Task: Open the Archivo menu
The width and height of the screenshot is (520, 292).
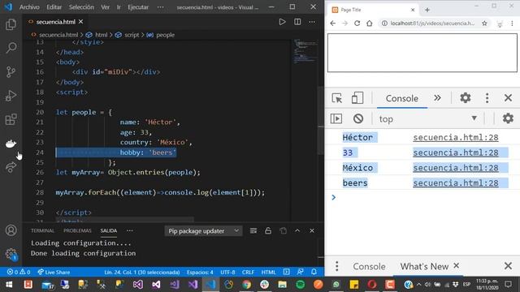Action: [x=29, y=7]
